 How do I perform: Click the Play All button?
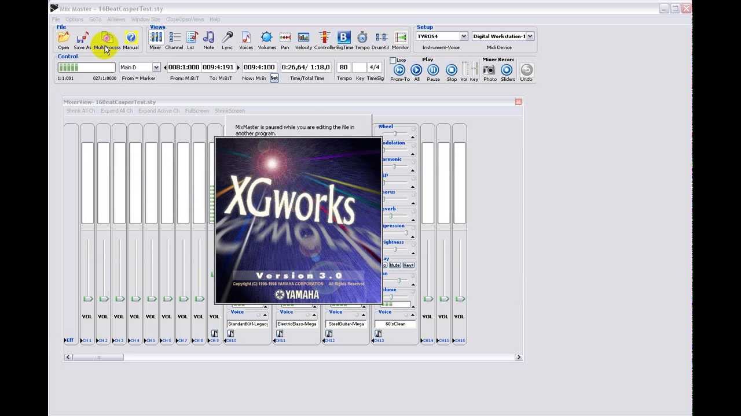pyautogui.click(x=416, y=70)
